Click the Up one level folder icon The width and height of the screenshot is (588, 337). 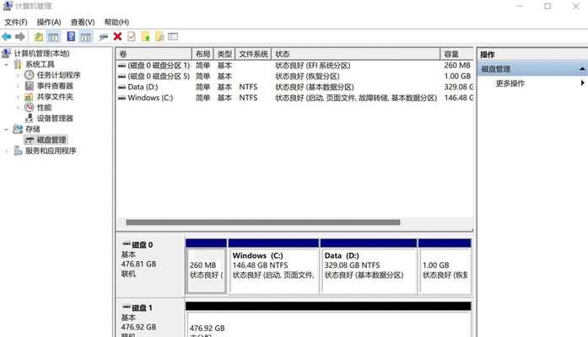(39, 37)
